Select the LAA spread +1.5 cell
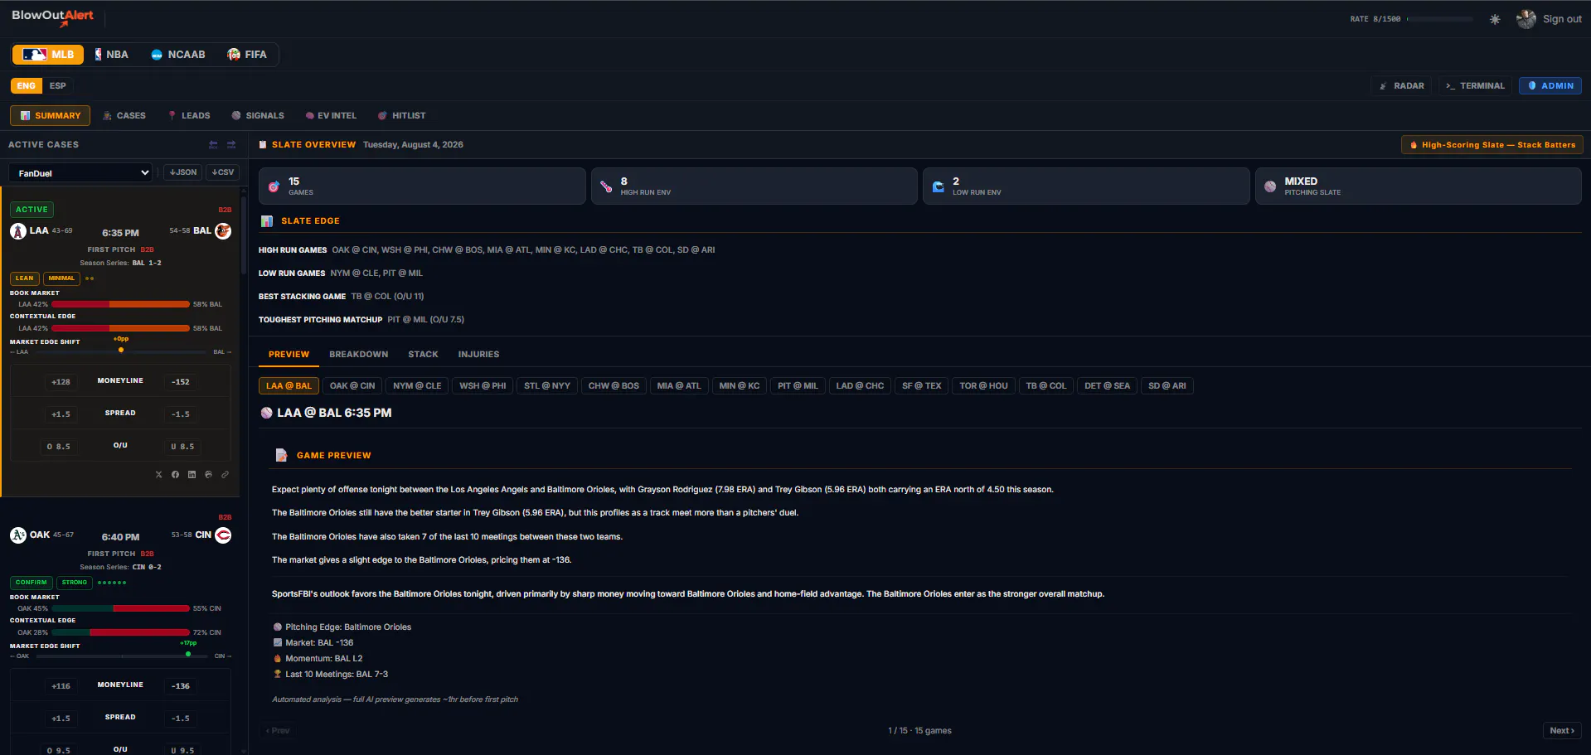Screen dimensions: 1591x755 coord(61,414)
